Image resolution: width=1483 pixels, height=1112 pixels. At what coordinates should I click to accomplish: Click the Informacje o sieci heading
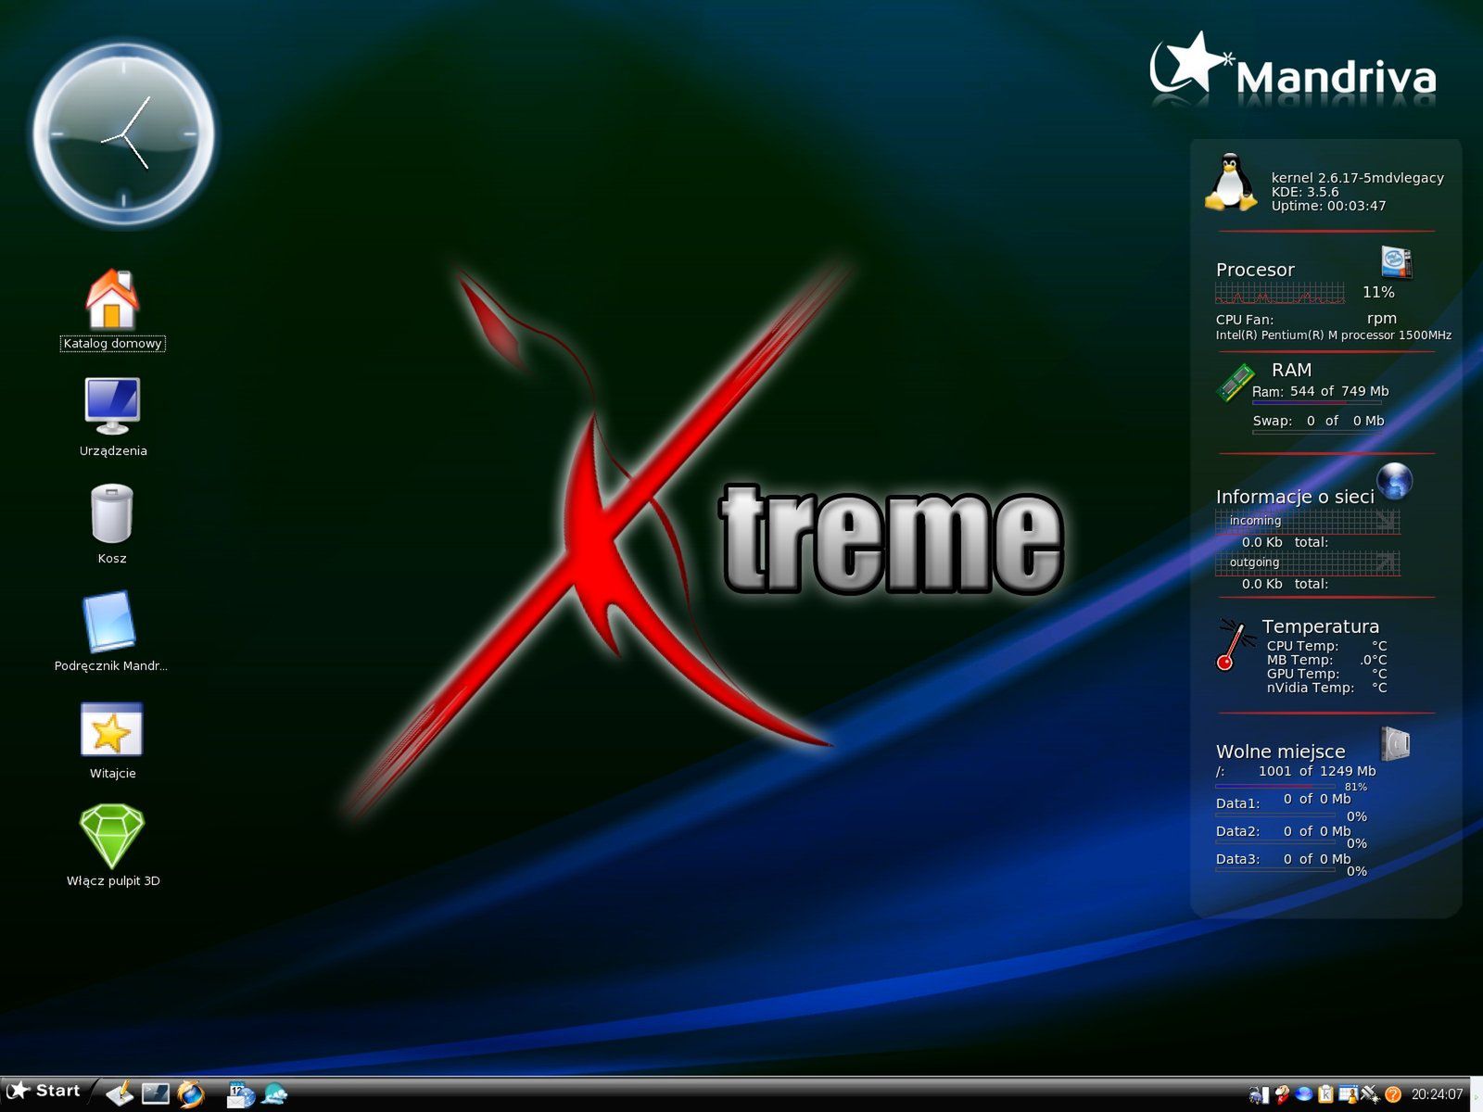tap(1295, 497)
